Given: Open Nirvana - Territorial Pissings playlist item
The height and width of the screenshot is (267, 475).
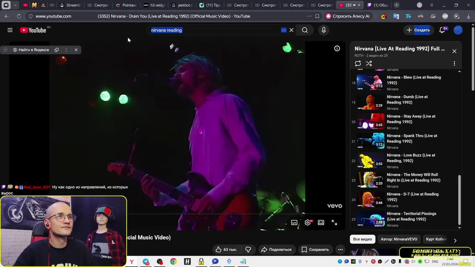Looking at the screenshot, I should (405, 219).
